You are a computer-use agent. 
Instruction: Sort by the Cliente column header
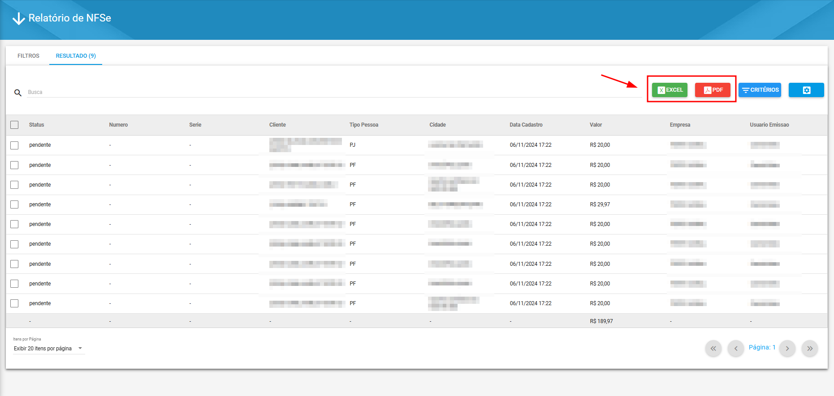pyautogui.click(x=277, y=125)
